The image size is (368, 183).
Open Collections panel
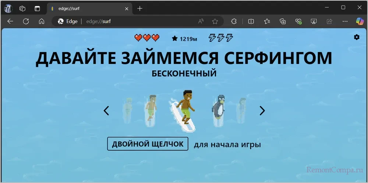point(283,21)
